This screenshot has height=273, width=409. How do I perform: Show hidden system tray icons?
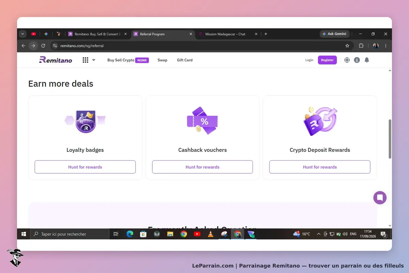coord(319,234)
